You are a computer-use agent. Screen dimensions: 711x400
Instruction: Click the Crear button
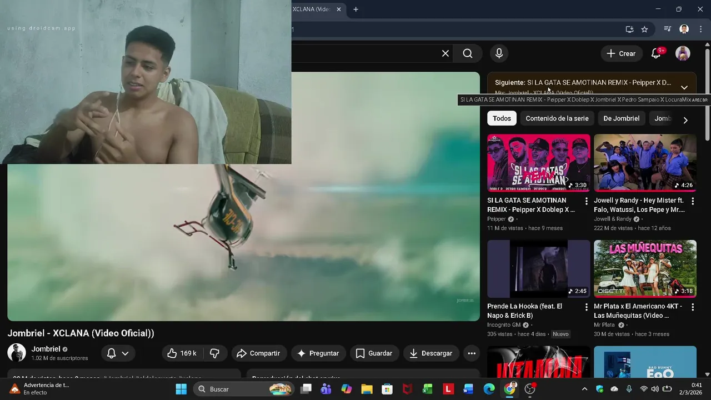pyautogui.click(x=621, y=53)
